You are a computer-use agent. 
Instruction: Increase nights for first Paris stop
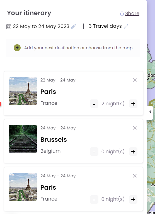pyautogui.click(x=133, y=104)
